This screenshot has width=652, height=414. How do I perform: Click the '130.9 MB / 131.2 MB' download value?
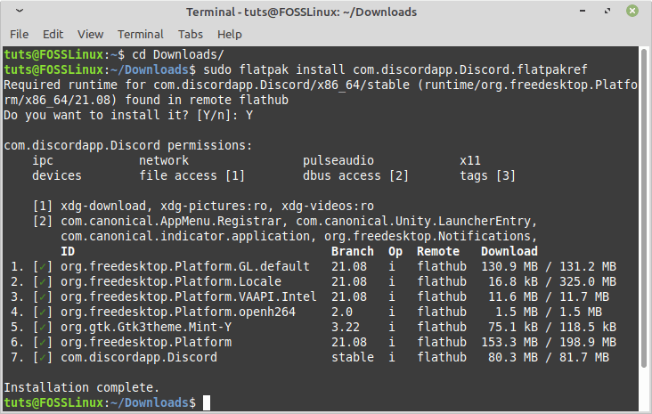pyautogui.click(x=549, y=266)
